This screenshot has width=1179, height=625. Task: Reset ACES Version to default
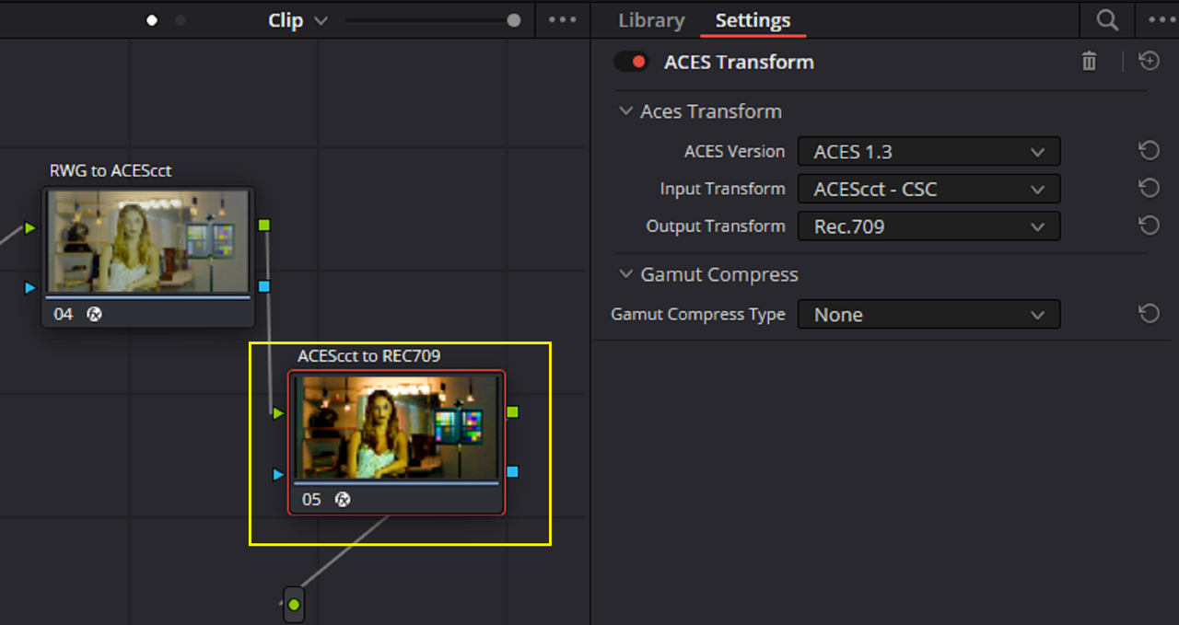click(1149, 151)
